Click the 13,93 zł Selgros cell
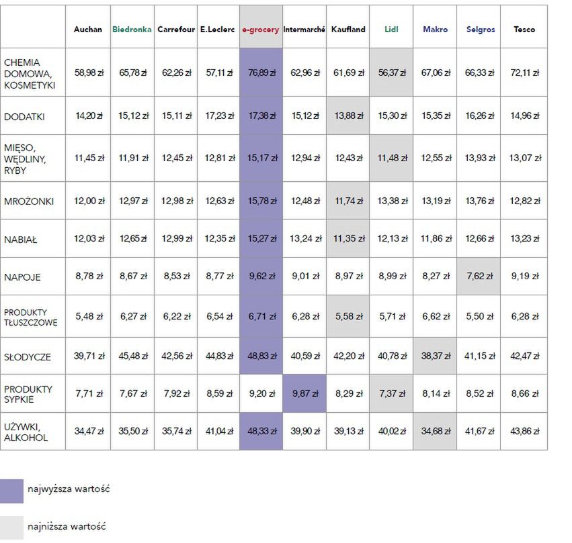Image resolution: width=572 pixels, height=543 pixels. click(479, 158)
